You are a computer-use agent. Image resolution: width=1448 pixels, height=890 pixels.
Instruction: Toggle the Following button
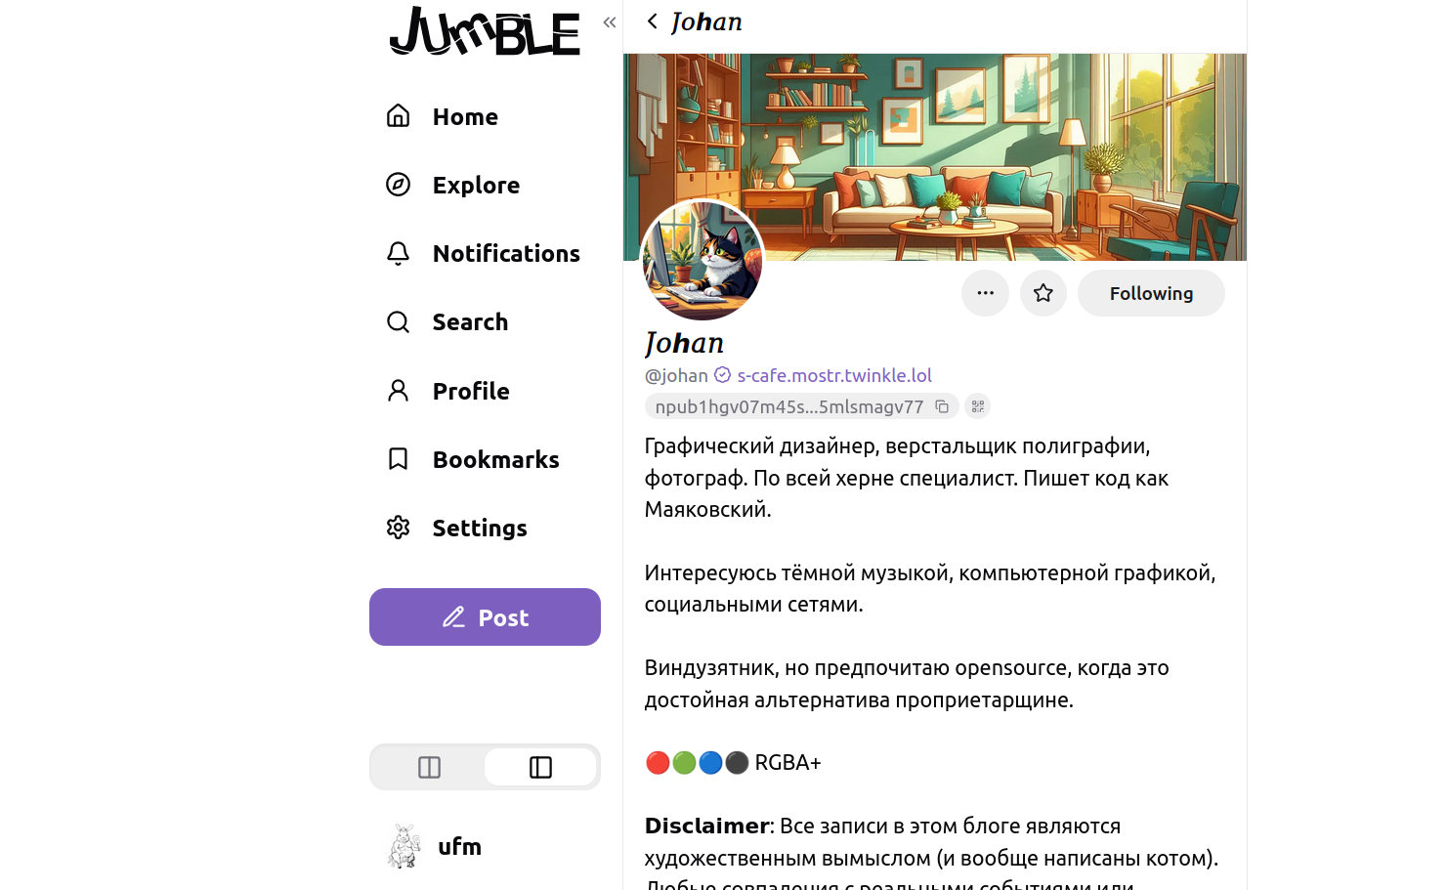[1151, 293]
